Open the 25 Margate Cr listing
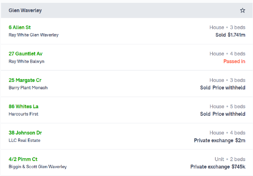The width and height of the screenshot is (253, 176). [25, 80]
